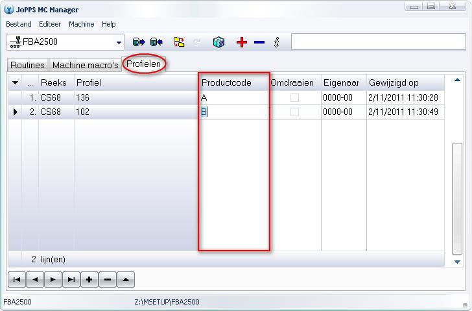The image size is (472, 311).
Task: Click the greyed-out redo arrow icon
Action: click(197, 42)
